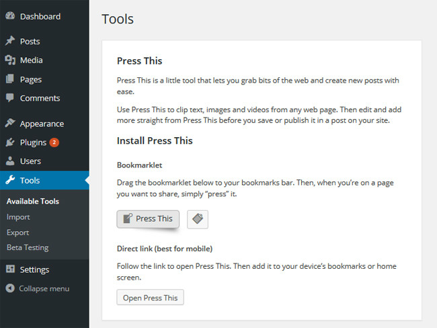Image resolution: width=437 pixels, height=328 pixels.
Task: Click the Direct link (best for mobile) subheading
Action: tap(165, 249)
